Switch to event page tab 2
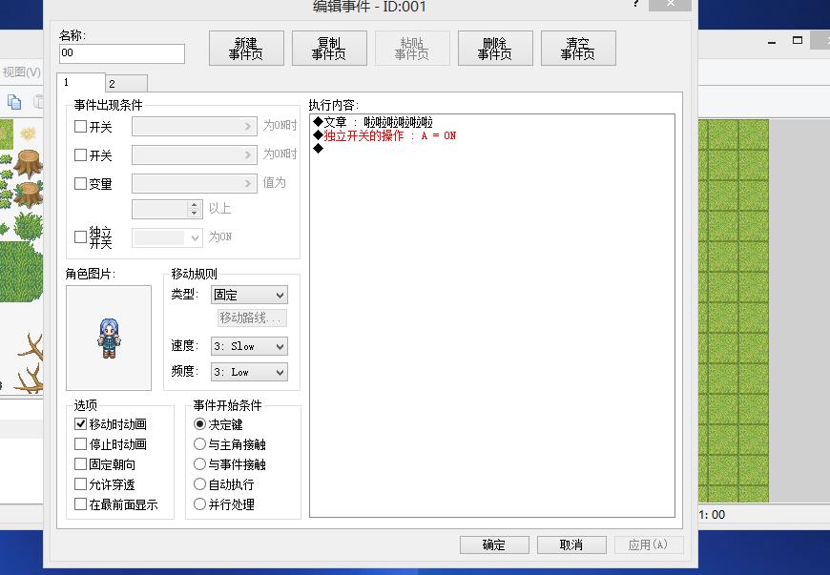Image resolution: width=830 pixels, height=575 pixels. point(126,84)
